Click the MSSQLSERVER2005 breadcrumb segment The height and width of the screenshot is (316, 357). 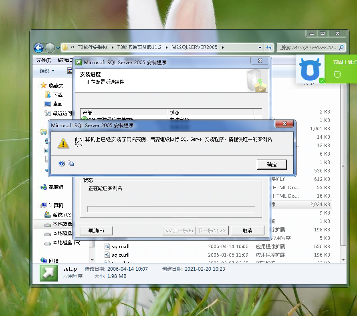coord(194,47)
